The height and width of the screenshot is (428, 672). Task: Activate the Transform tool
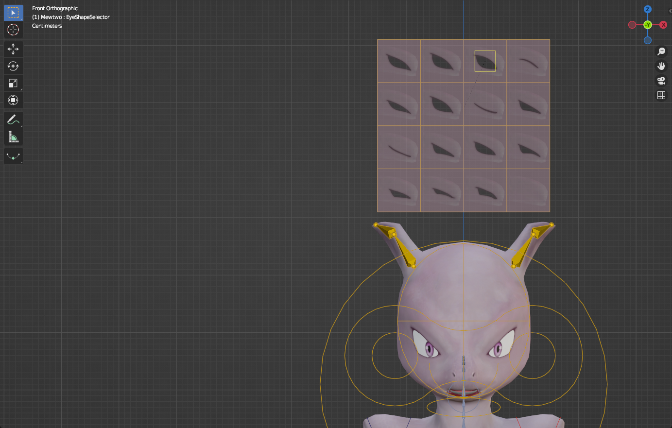pyautogui.click(x=13, y=100)
